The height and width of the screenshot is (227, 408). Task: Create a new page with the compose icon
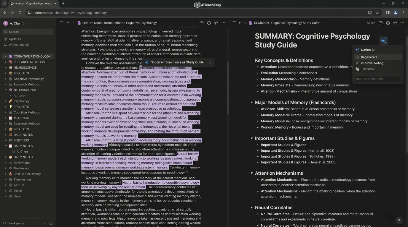pos(51,223)
